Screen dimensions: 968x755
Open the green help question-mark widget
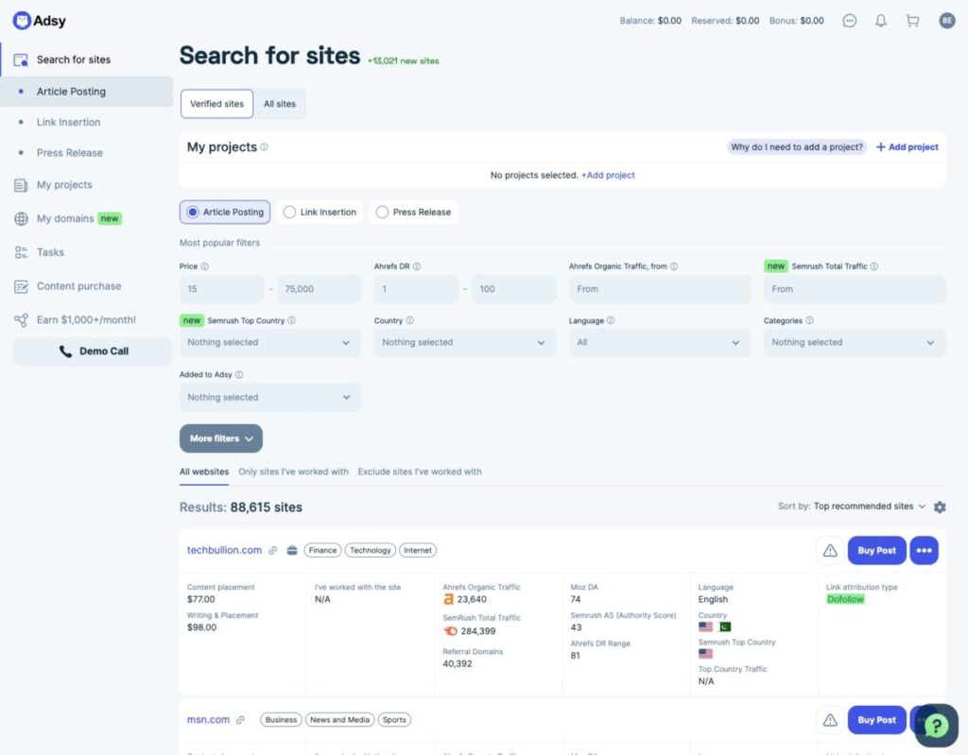coord(936,726)
